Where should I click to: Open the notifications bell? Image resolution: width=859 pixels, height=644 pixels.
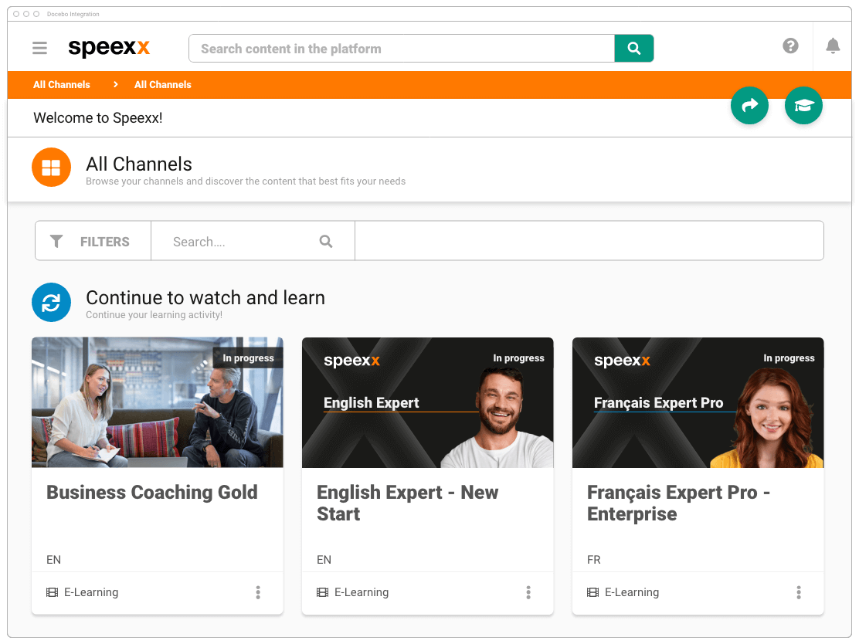(x=833, y=46)
